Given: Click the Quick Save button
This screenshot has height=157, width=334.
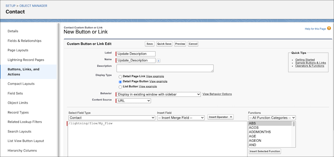Looking at the screenshot, I should pyautogui.click(x=164, y=44).
